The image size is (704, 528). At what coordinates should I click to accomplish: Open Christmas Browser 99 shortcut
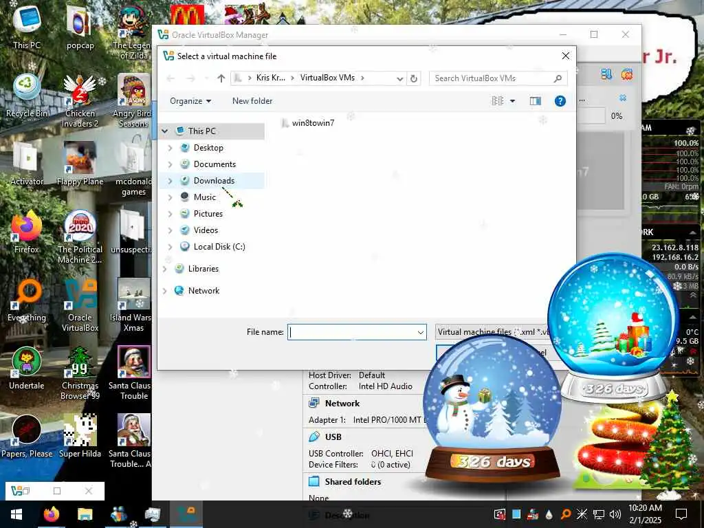(80, 373)
